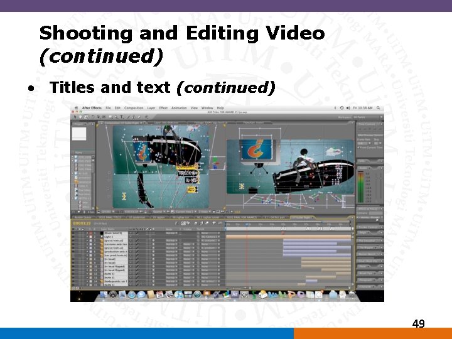Open the Composition menu

coord(134,108)
